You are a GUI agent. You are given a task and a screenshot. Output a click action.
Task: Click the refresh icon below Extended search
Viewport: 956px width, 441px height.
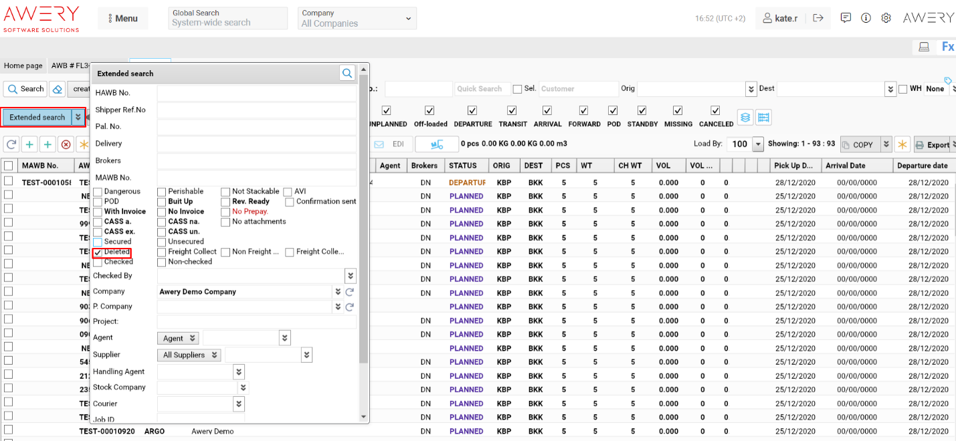pyautogui.click(x=11, y=144)
